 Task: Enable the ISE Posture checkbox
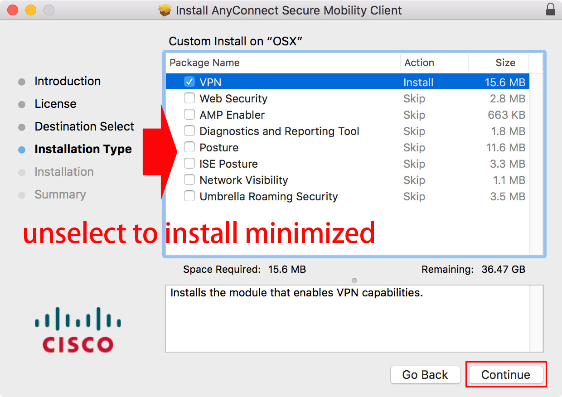pos(189,164)
